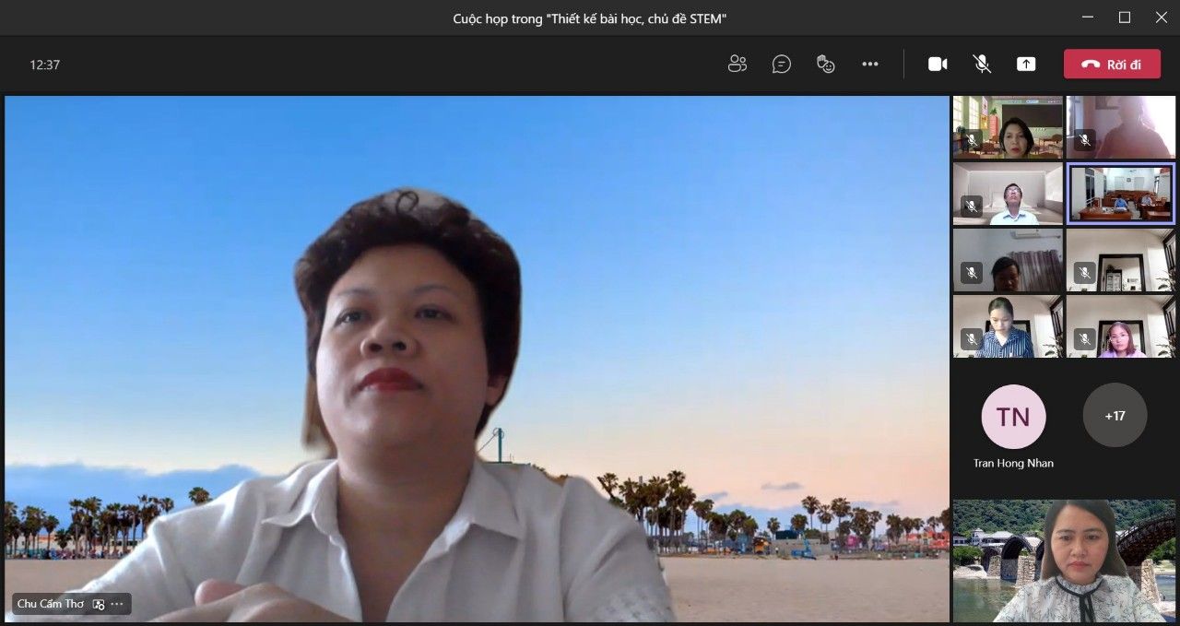1180x626 pixels.
Task: Show the participants list
Action: (x=737, y=64)
